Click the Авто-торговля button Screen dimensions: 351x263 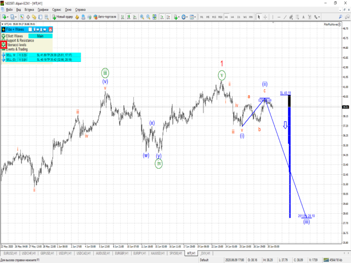coord(105,17)
